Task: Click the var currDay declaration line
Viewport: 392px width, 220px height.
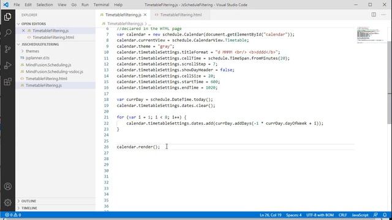Action: (x=165, y=100)
